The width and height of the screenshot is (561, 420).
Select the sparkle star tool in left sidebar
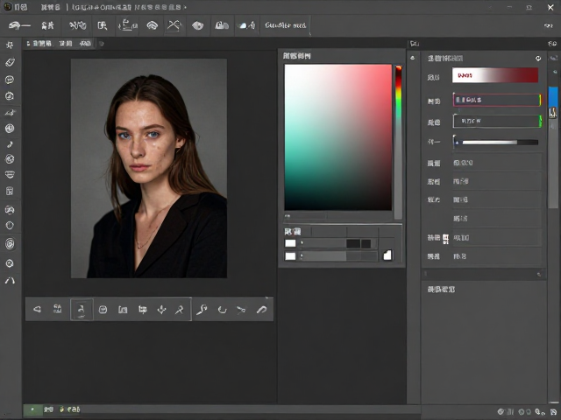[x=10, y=45]
